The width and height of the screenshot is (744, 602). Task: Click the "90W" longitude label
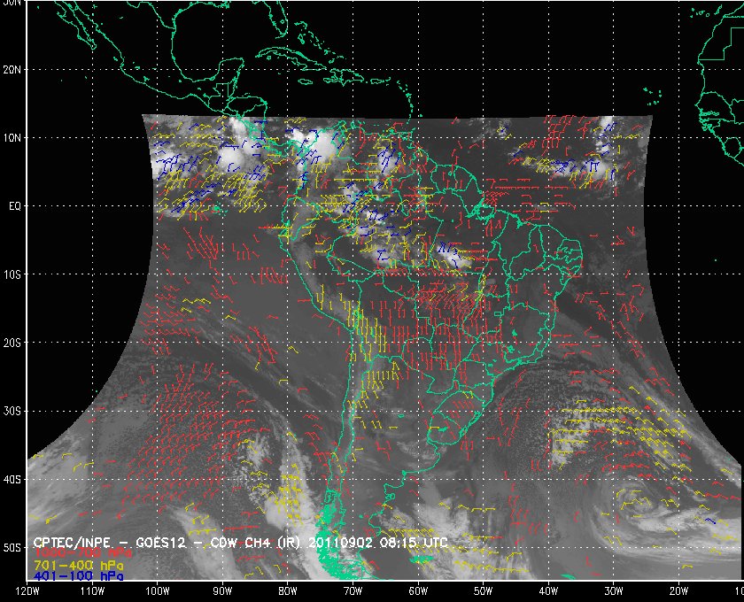coord(222,591)
